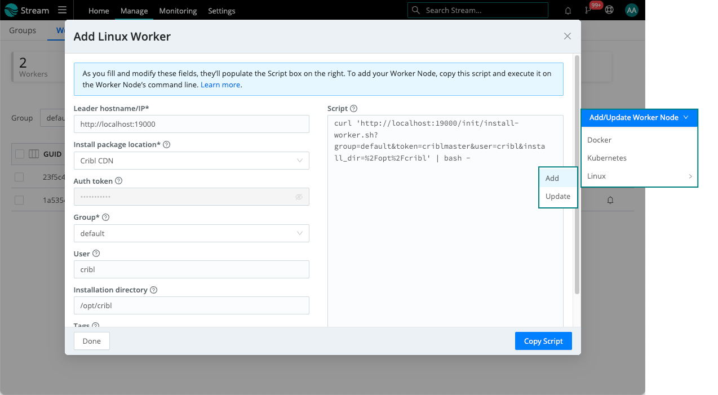Click the help icon next to Installation directory
Viewport: 718px width, 395px height.
point(153,290)
